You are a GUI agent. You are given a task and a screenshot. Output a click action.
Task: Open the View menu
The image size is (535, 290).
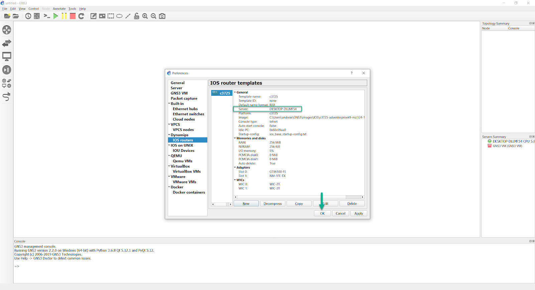click(22, 9)
